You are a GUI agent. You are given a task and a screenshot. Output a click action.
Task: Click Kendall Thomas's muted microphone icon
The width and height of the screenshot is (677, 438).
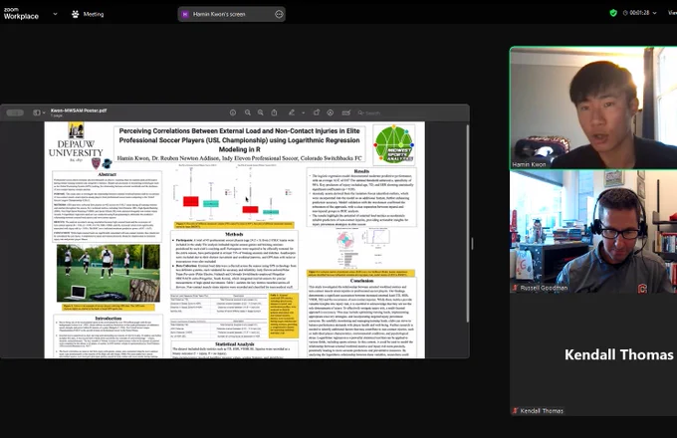[515, 411]
